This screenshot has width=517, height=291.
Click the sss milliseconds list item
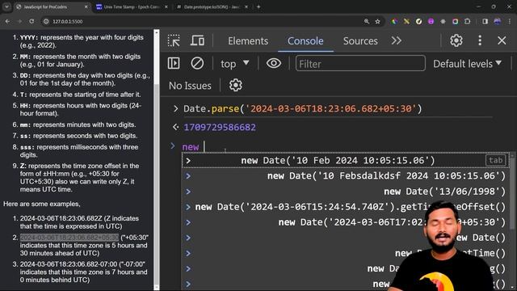[x=79, y=151]
